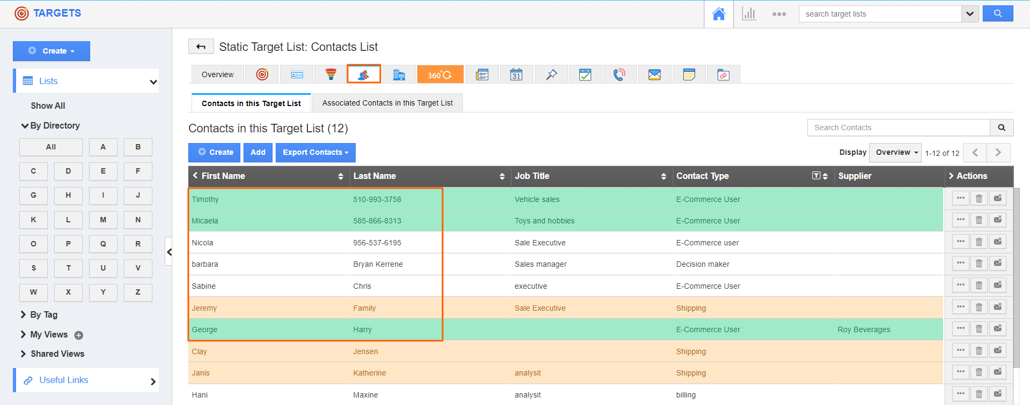1030x405 pixels.
Task: Open the reports bar chart icon
Action: tap(748, 14)
